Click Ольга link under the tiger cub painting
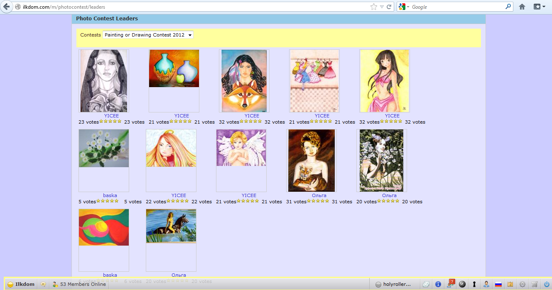The image size is (552, 290). (x=319, y=195)
